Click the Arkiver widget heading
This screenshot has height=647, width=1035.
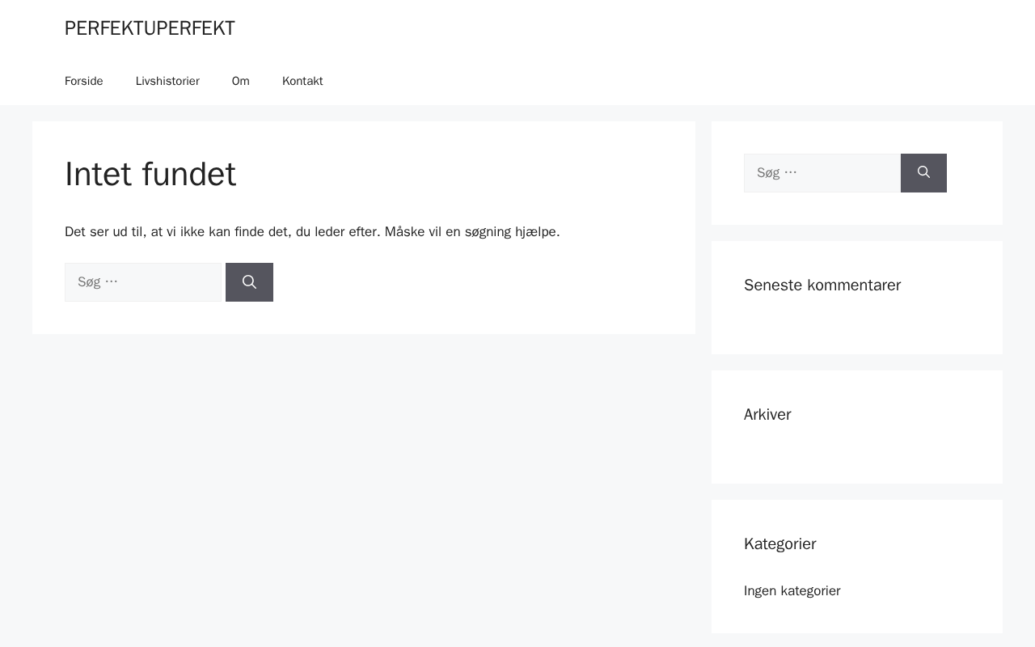point(767,414)
